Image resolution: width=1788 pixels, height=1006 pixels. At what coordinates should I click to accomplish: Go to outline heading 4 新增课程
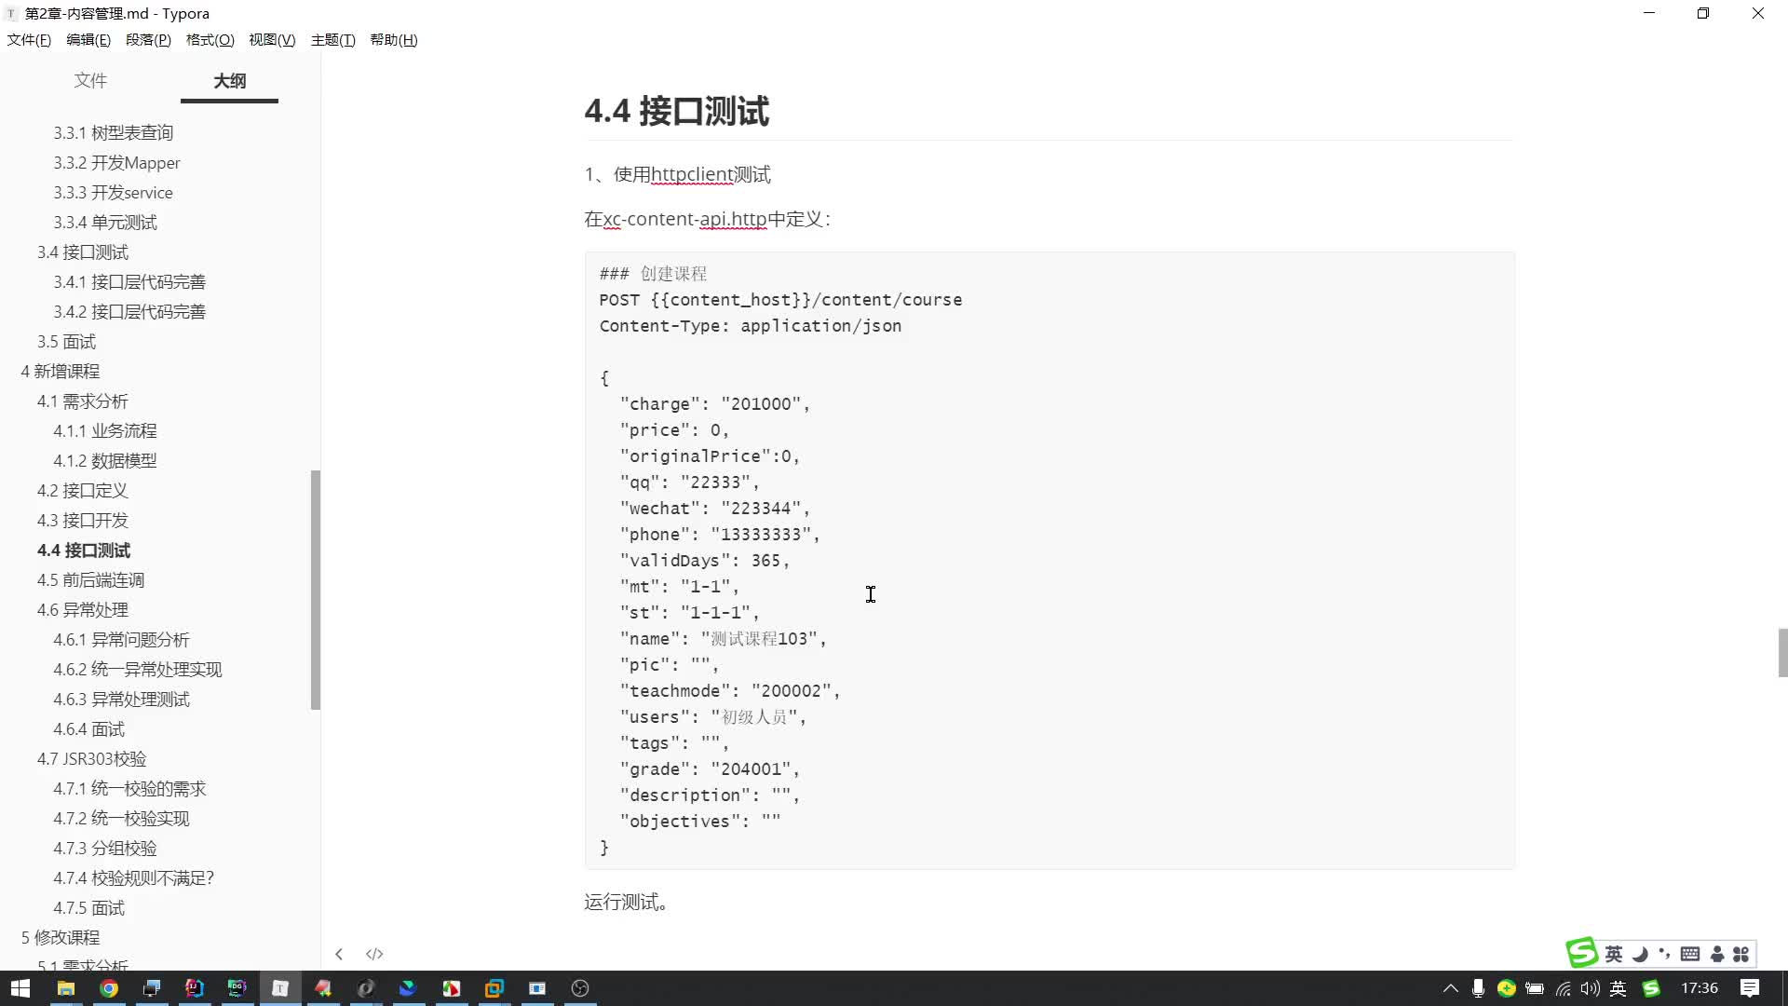(x=60, y=372)
